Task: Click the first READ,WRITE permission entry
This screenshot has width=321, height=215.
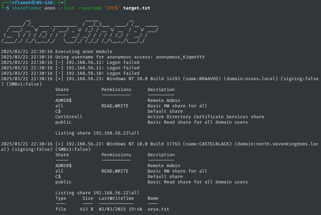Action: (x=115, y=106)
